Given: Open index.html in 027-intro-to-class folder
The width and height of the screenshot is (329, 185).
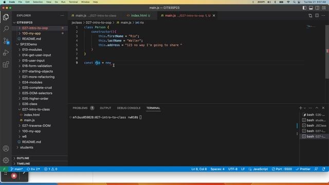Looking at the screenshot, I should [32, 115].
